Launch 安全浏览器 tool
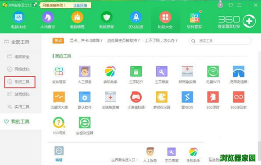 (85, 126)
